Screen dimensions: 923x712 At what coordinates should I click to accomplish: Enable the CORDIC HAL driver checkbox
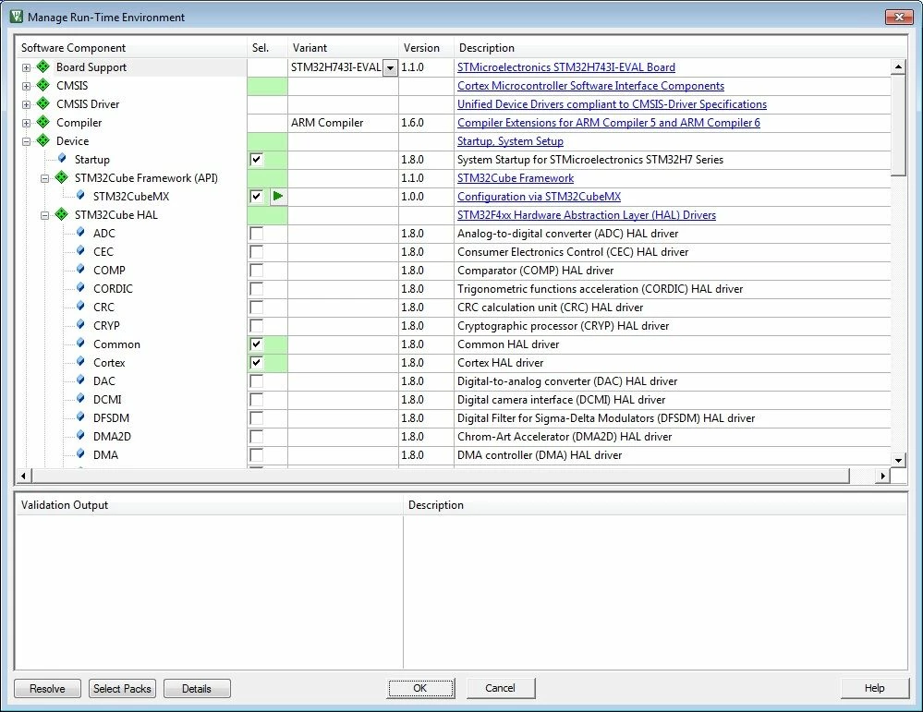pyautogui.click(x=256, y=289)
